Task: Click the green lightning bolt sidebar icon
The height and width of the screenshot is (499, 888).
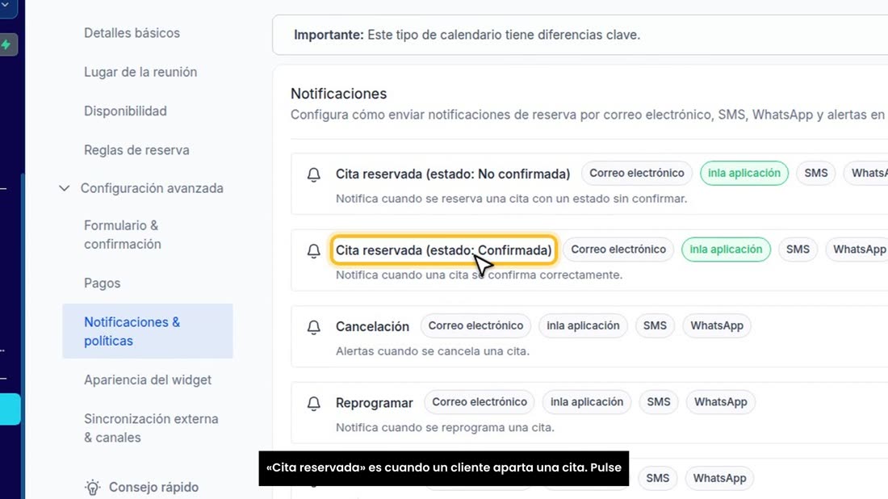Action: pyautogui.click(x=6, y=44)
